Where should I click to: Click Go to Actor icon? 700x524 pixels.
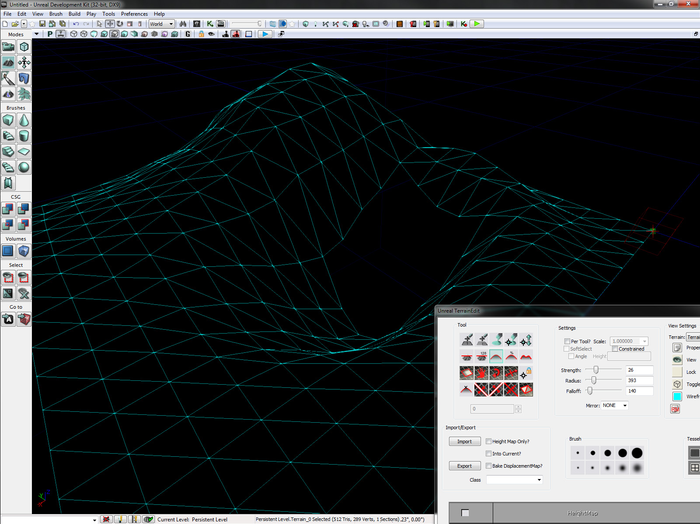(x=8, y=319)
